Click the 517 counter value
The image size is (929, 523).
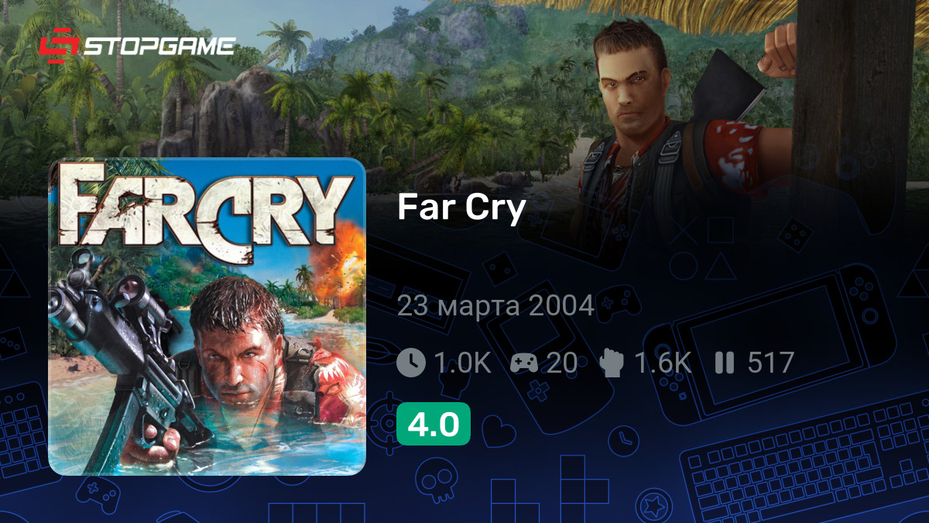coord(770,363)
